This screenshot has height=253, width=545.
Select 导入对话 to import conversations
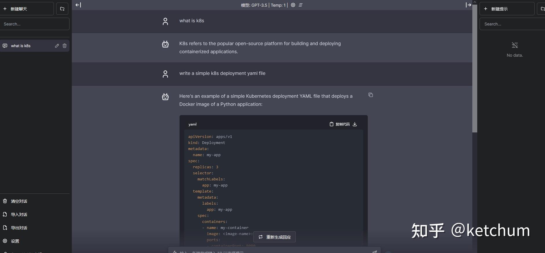19,215
